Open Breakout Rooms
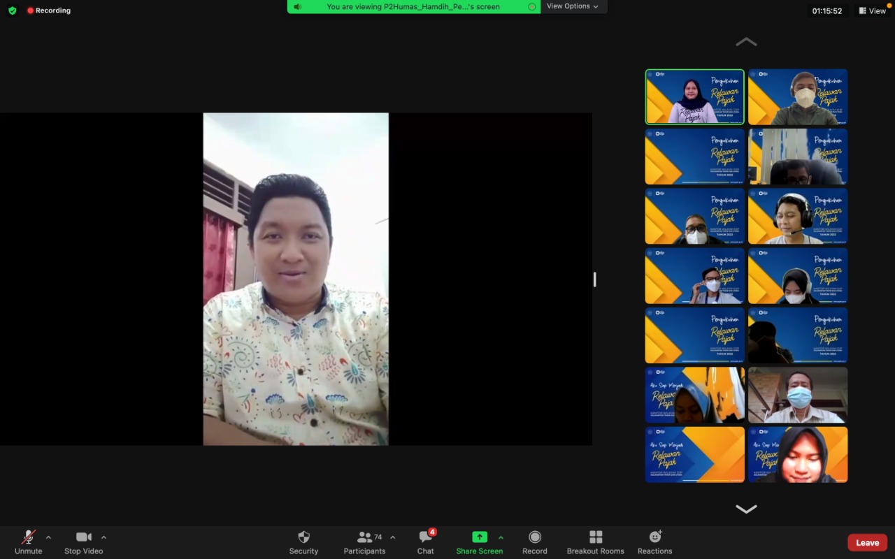The height and width of the screenshot is (559, 895). pos(595,542)
